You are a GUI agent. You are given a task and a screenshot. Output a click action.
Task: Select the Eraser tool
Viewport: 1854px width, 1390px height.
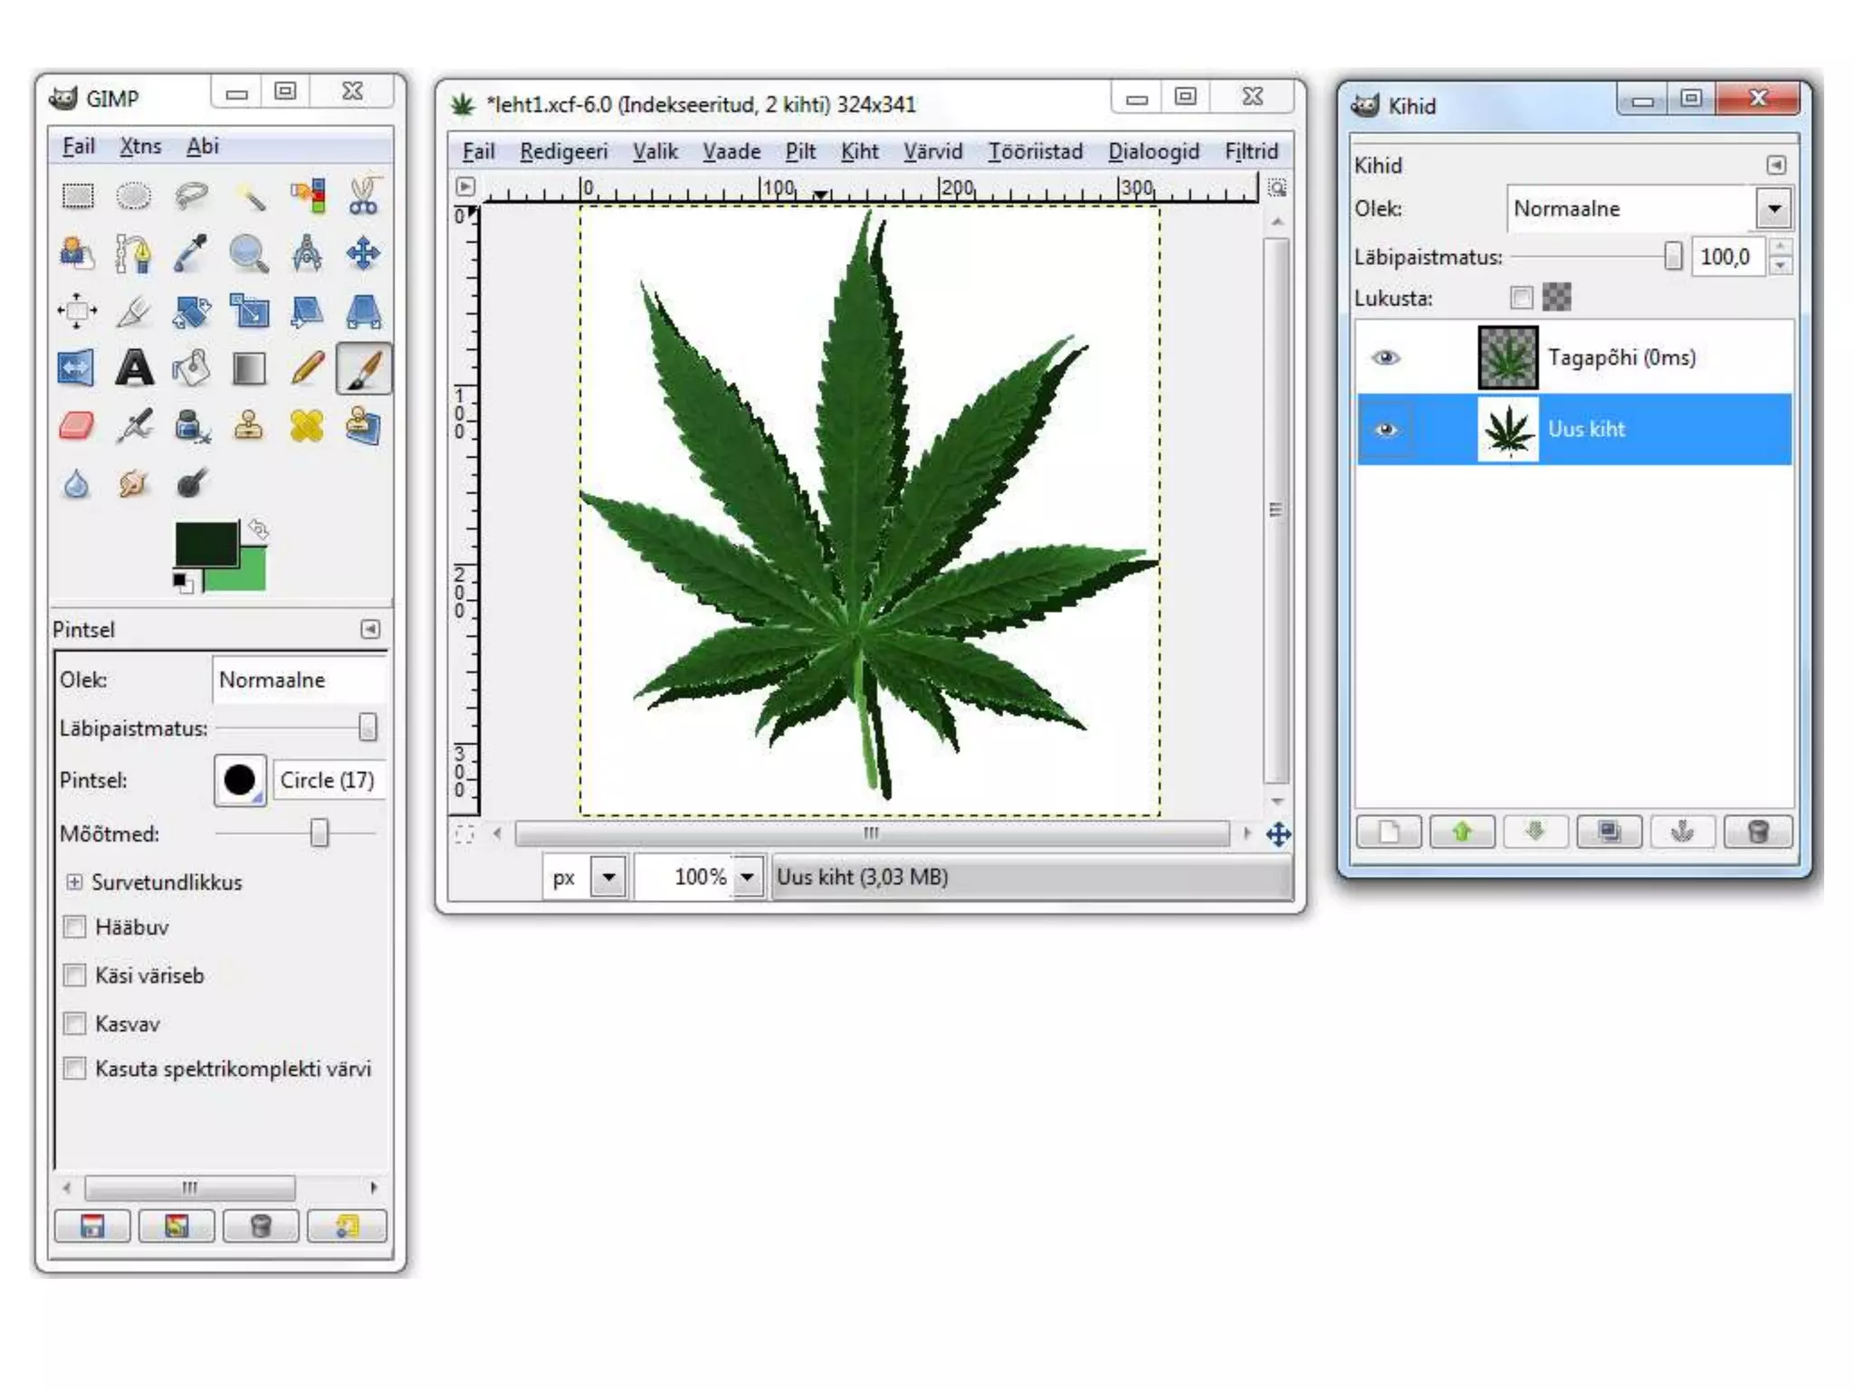tap(77, 426)
